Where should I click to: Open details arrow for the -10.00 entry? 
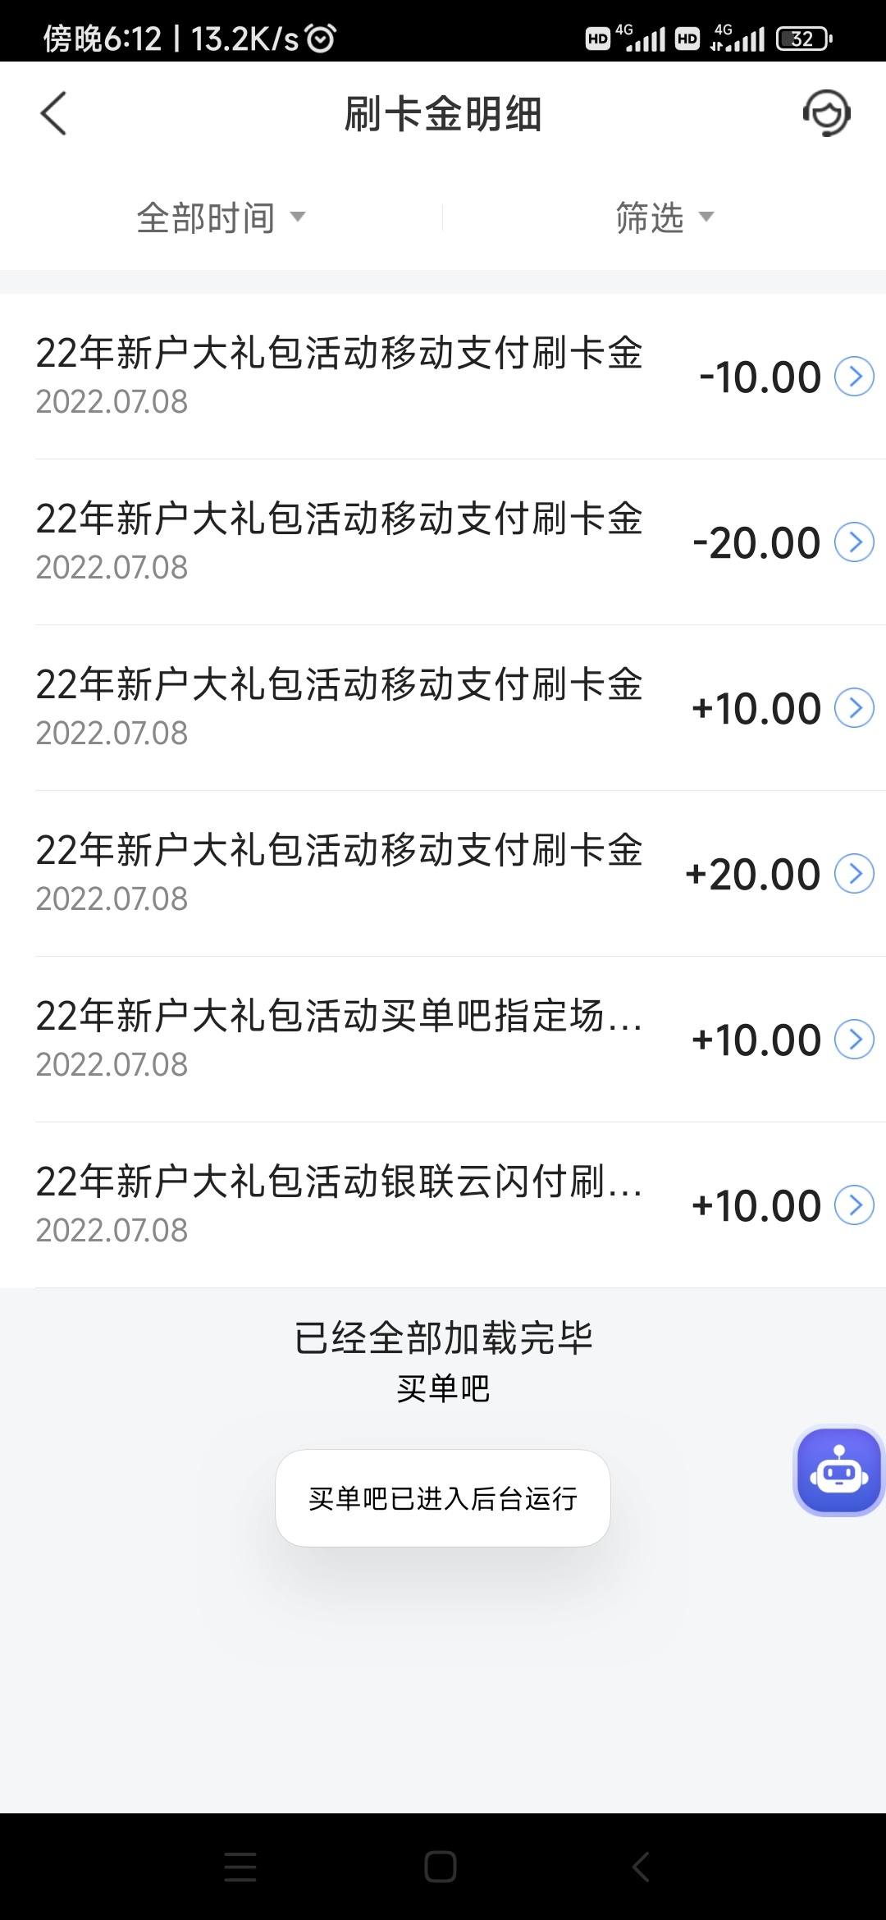854,377
